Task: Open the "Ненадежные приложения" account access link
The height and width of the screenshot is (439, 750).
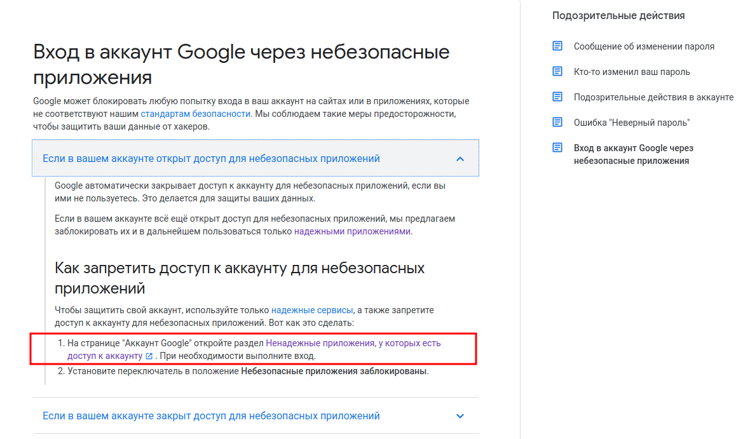Action: [320, 343]
